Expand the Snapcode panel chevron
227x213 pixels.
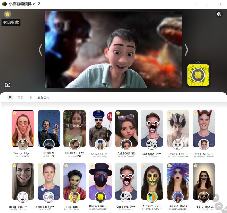tap(198, 62)
